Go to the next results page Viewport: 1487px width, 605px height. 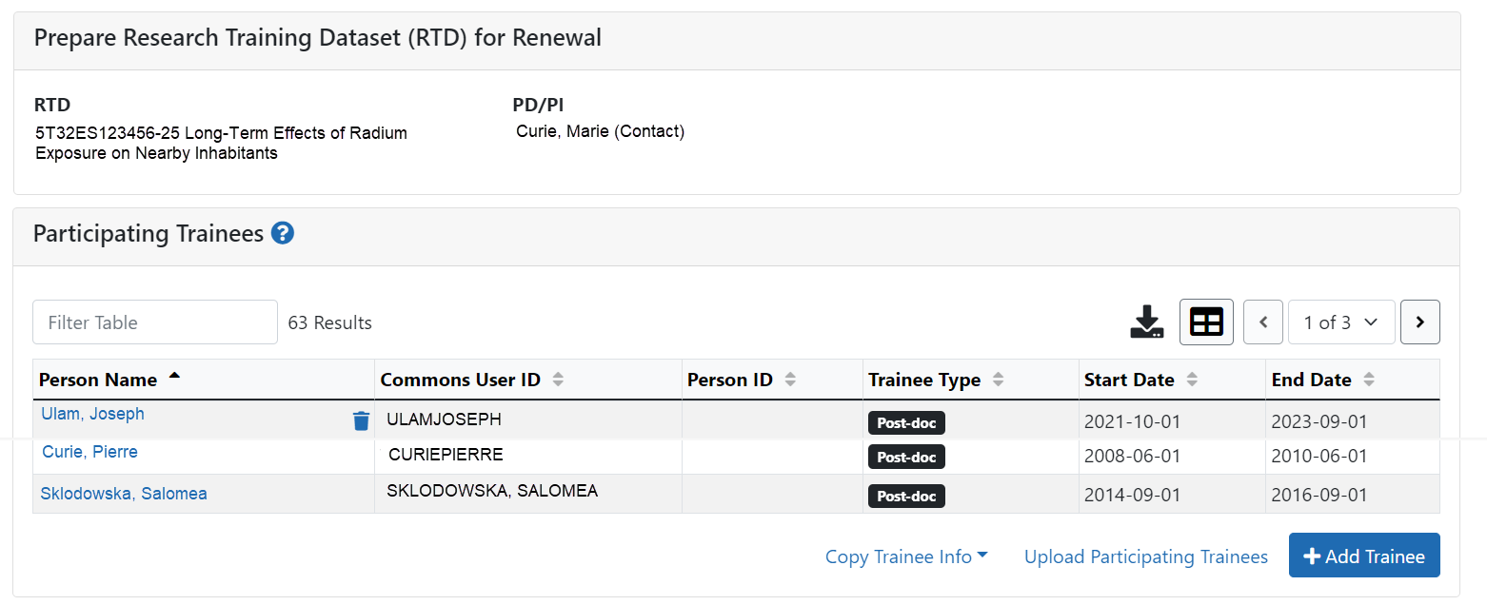pos(1419,322)
